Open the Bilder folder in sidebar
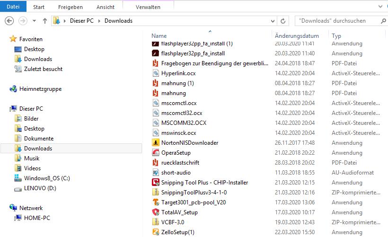388x237 pixels. [x=31, y=119]
